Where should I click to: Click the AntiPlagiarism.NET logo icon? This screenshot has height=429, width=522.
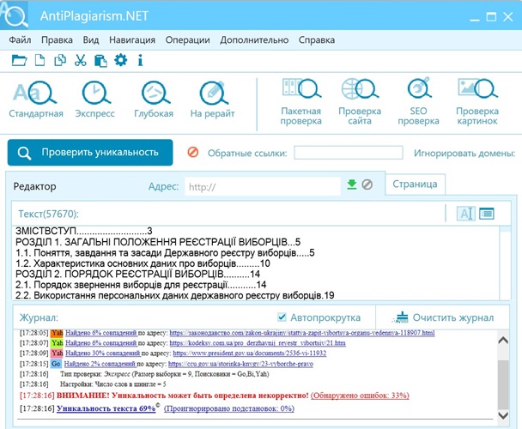(14, 15)
